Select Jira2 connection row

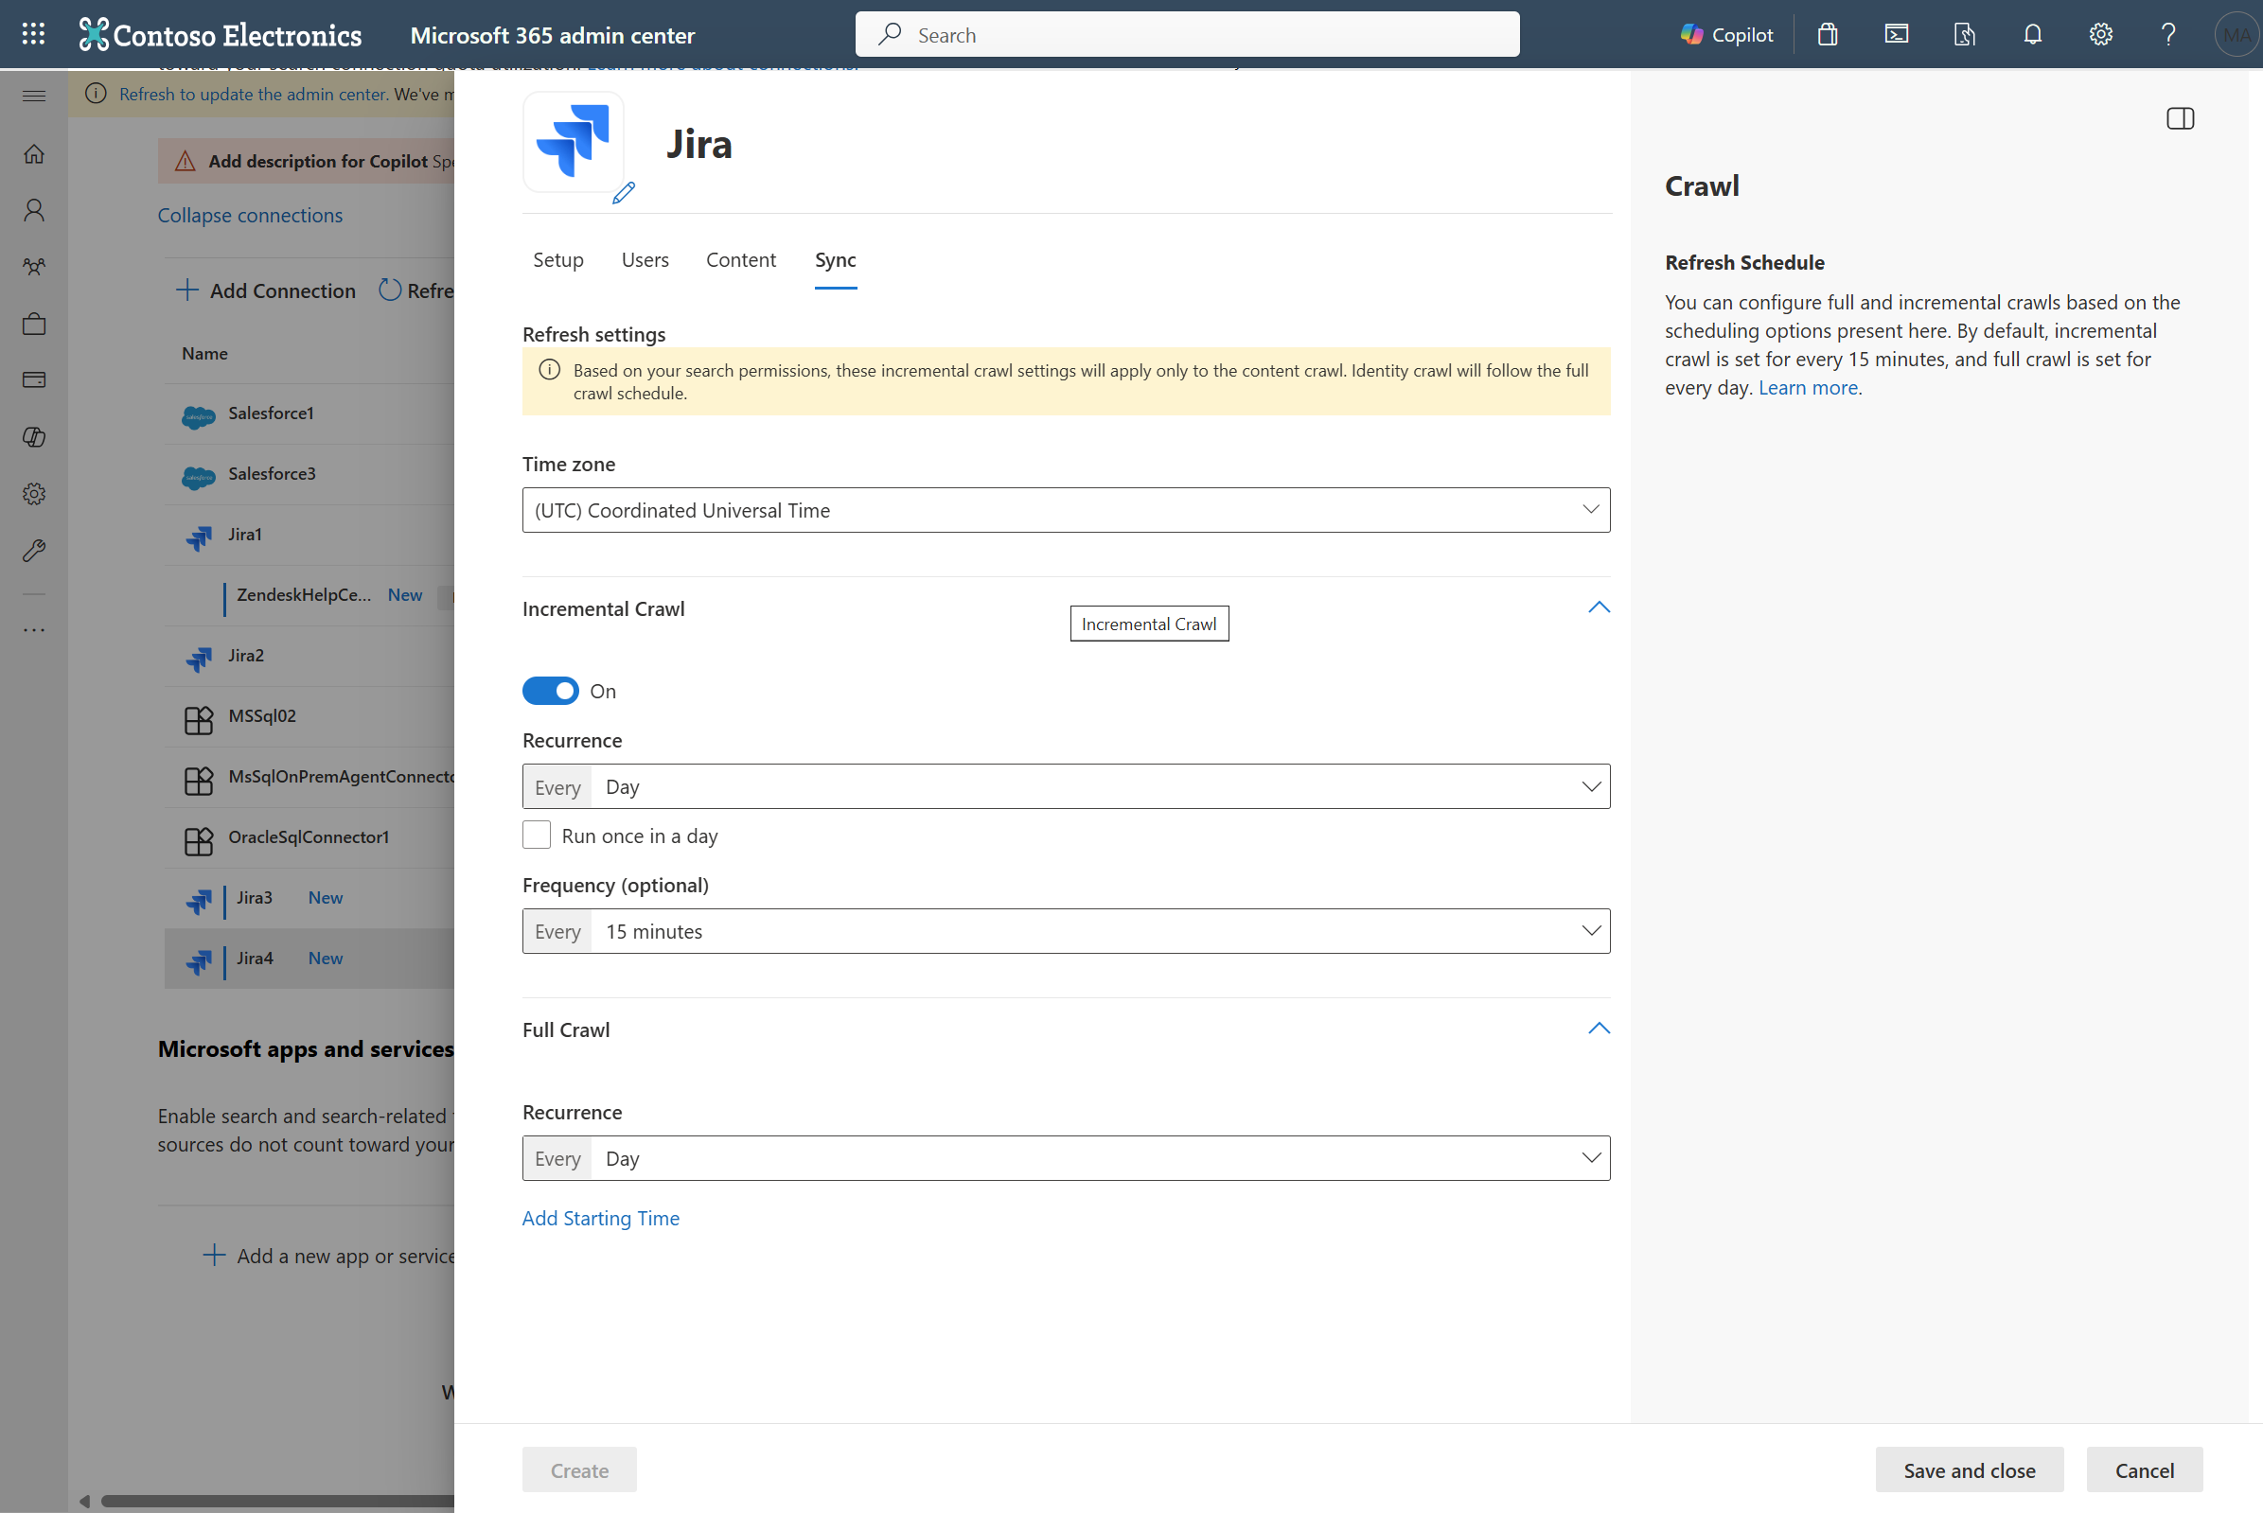tap(309, 655)
